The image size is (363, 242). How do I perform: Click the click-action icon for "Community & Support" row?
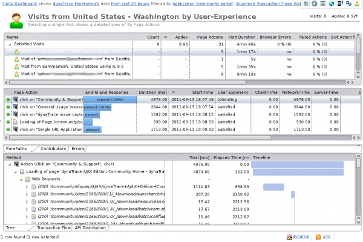pos(16,99)
